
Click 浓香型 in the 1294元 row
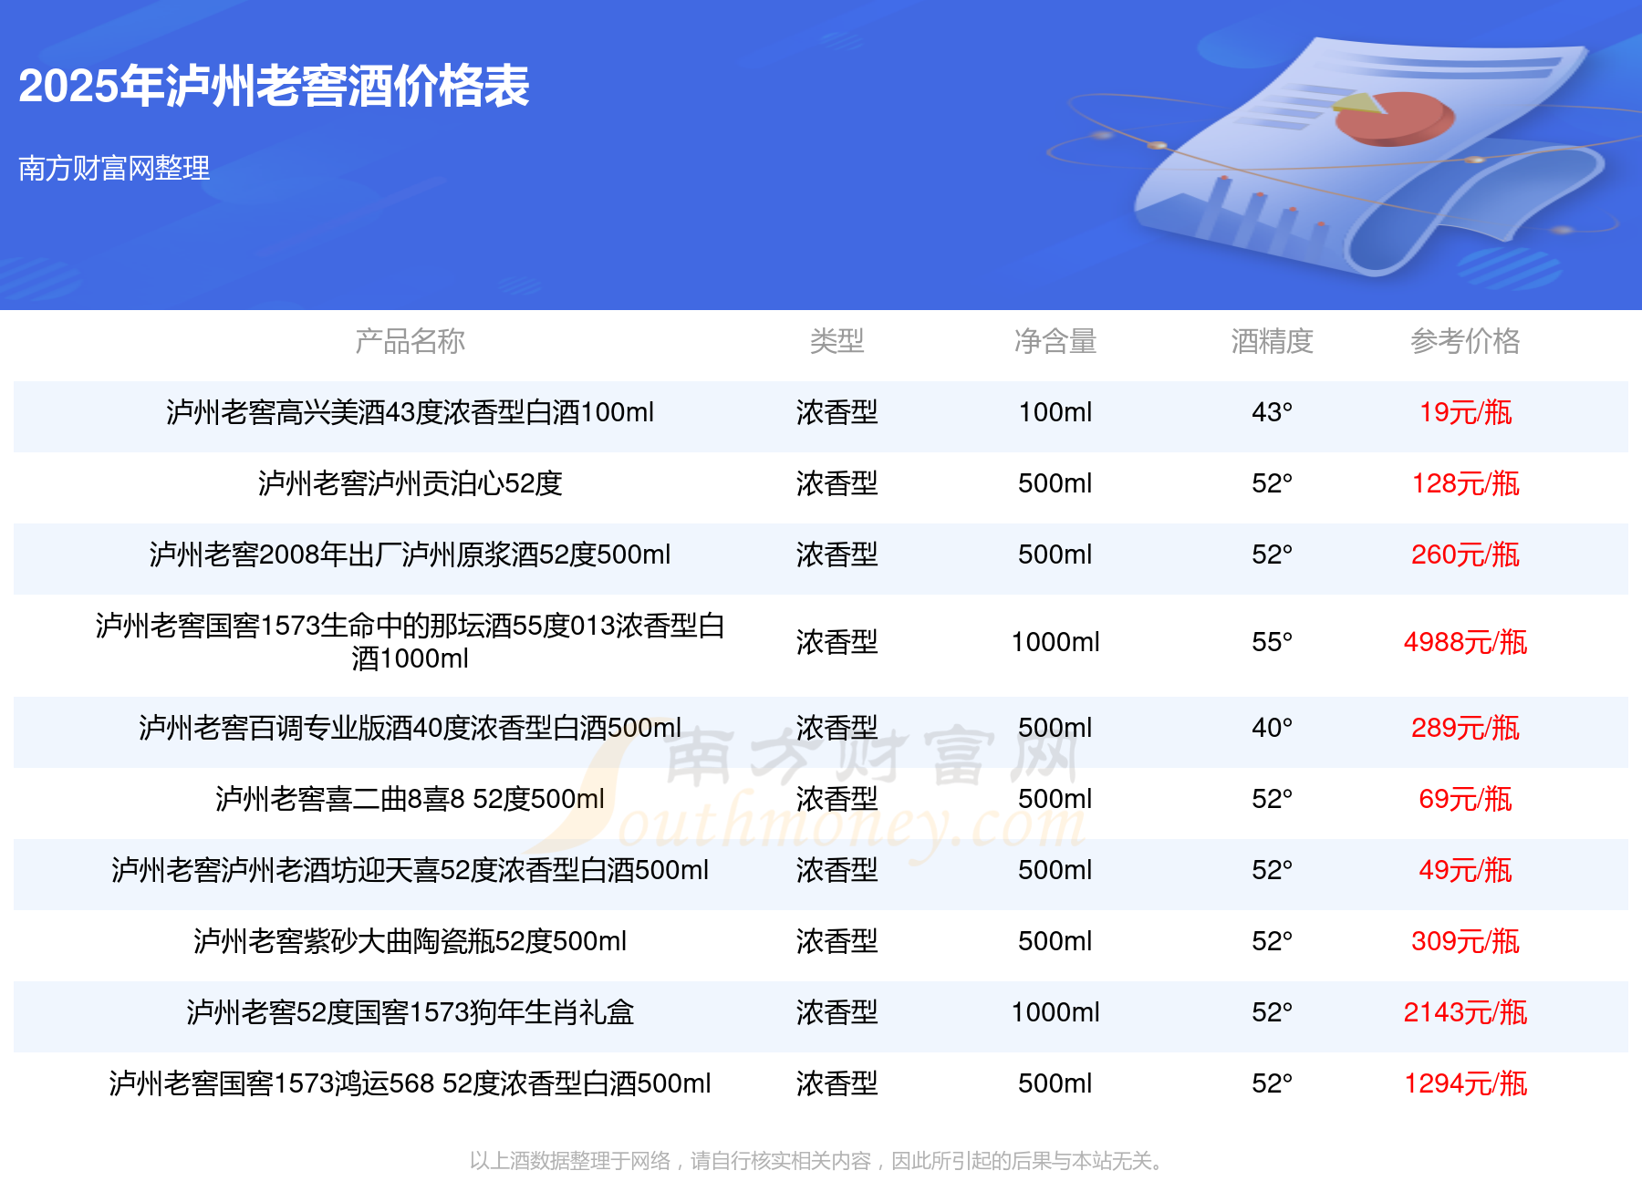(837, 1083)
